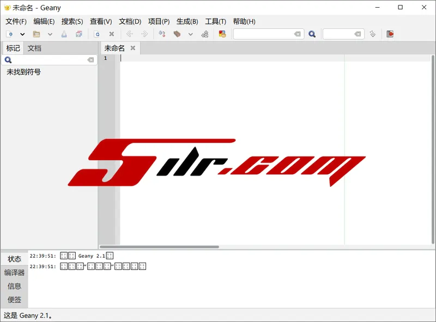436x322 pixels.
Task: Click the sidebar symbol filter field
Action: (x=50, y=60)
